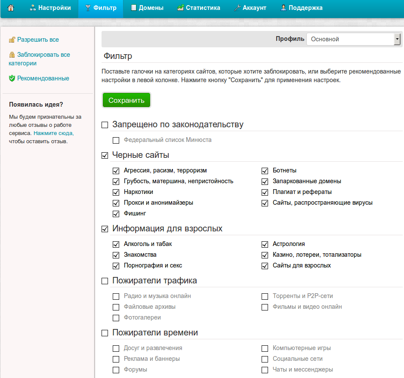Click the green shield Рекомендованные icon
The width and height of the screenshot is (404, 378).
[x=12, y=79]
